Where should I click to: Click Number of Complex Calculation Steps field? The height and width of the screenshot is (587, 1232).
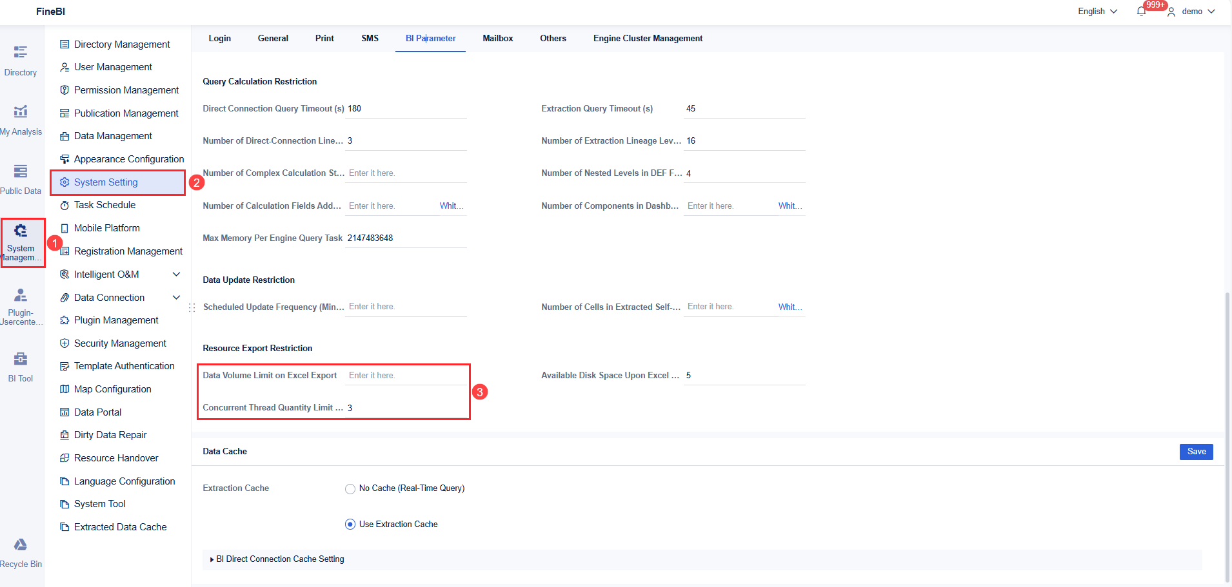[x=406, y=173]
